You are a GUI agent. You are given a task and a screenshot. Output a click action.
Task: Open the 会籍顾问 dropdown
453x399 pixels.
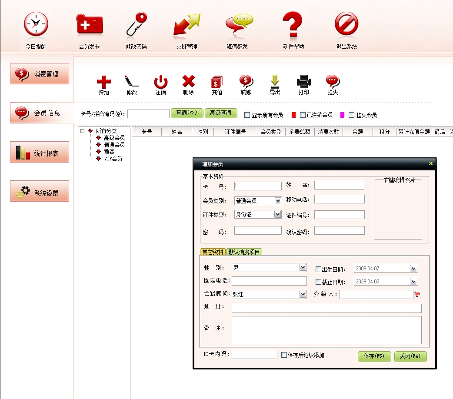click(303, 295)
